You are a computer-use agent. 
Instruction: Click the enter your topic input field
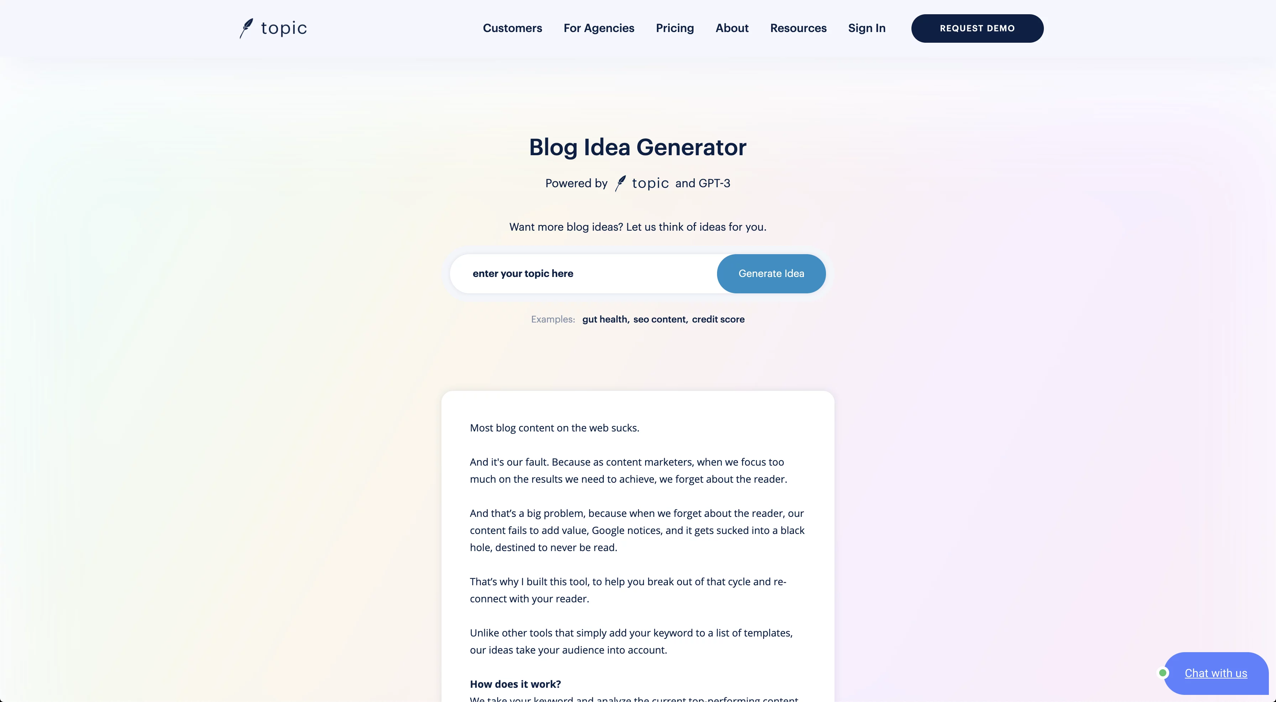tap(590, 273)
